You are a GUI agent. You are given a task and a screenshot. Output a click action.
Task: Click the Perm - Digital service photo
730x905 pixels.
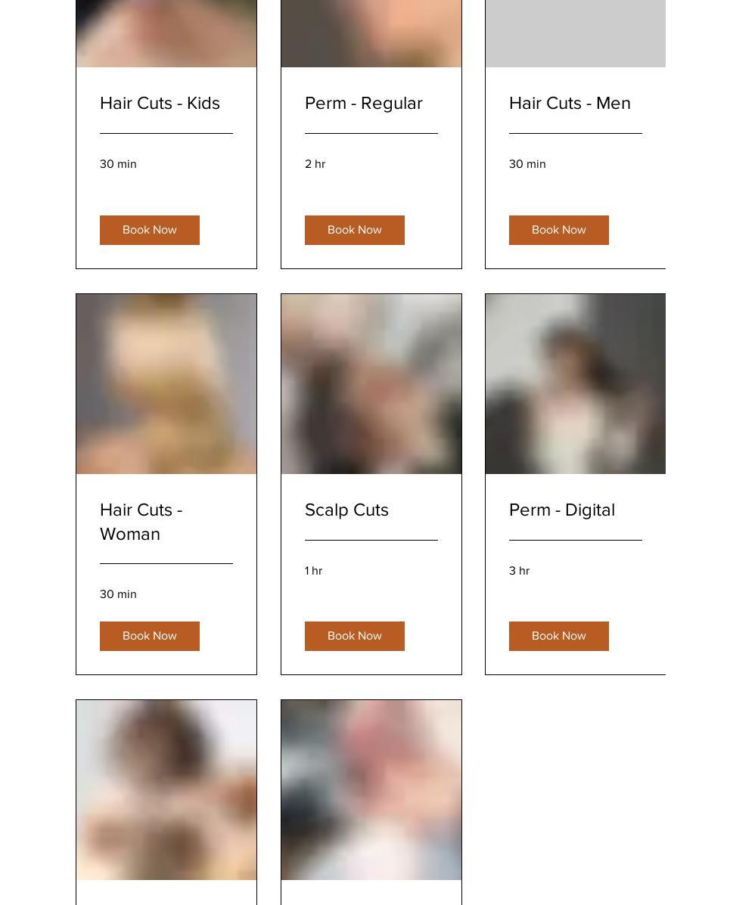pyautogui.click(x=575, y=384)
